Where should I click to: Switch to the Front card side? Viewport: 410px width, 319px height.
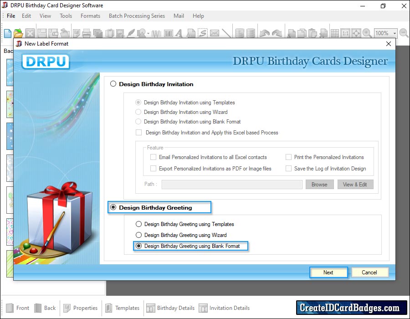point(17,308)
